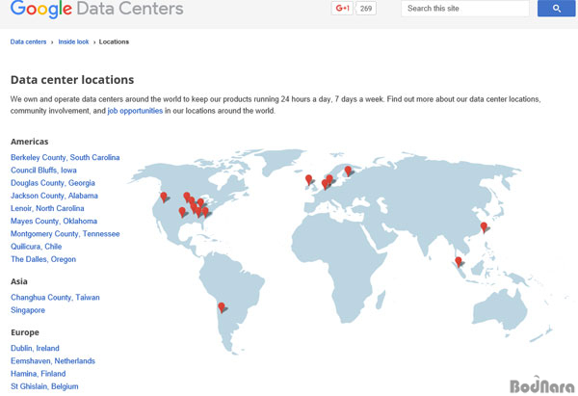Open the job opportunities link
This screenshot has height=396, width=578.
[x=135, y=111]
